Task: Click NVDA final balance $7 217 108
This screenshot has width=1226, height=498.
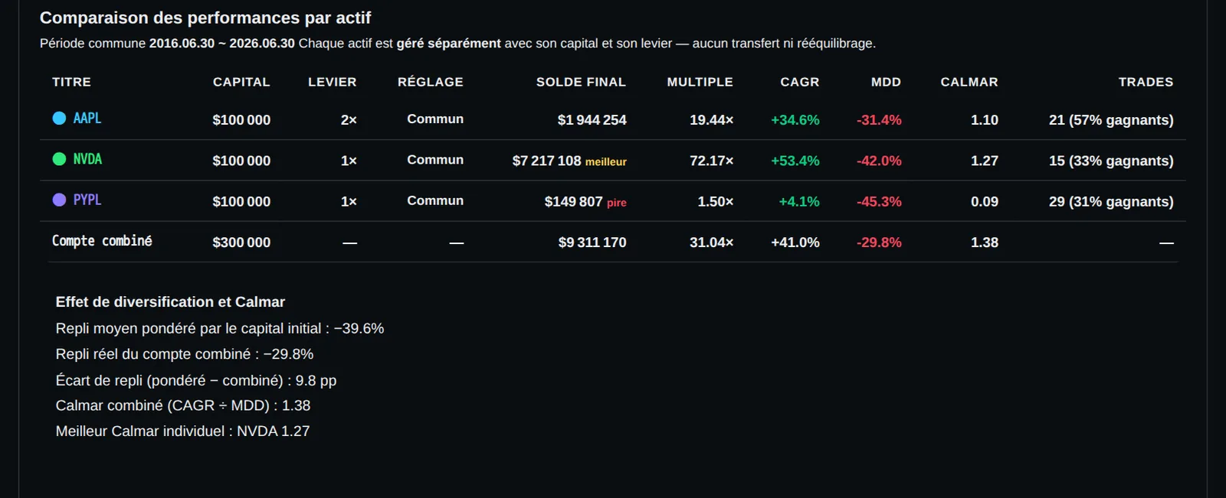Action: click(546, 161)
